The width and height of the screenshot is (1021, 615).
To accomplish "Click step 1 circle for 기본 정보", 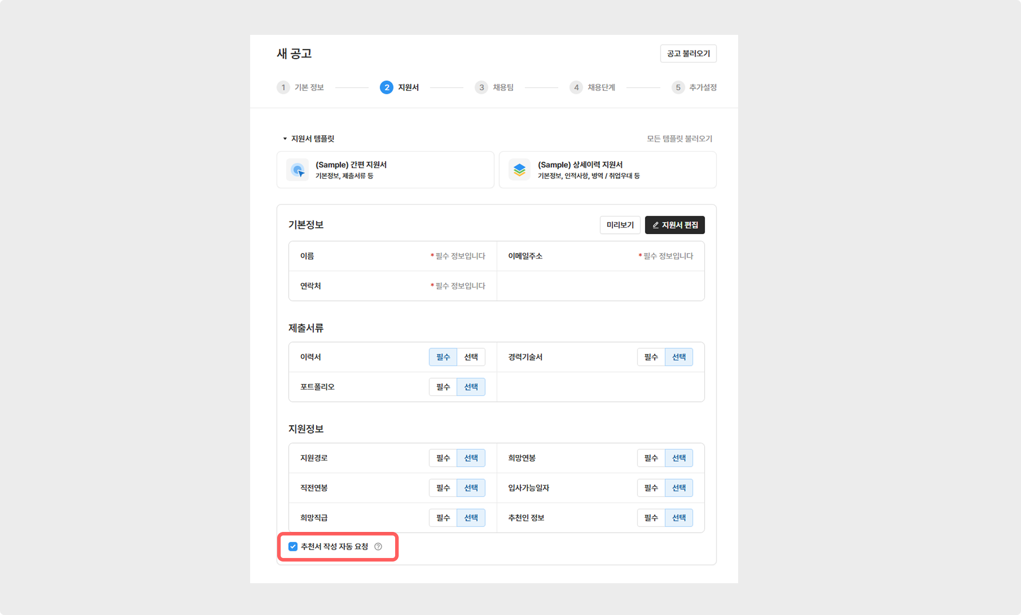I will [283, 87].
